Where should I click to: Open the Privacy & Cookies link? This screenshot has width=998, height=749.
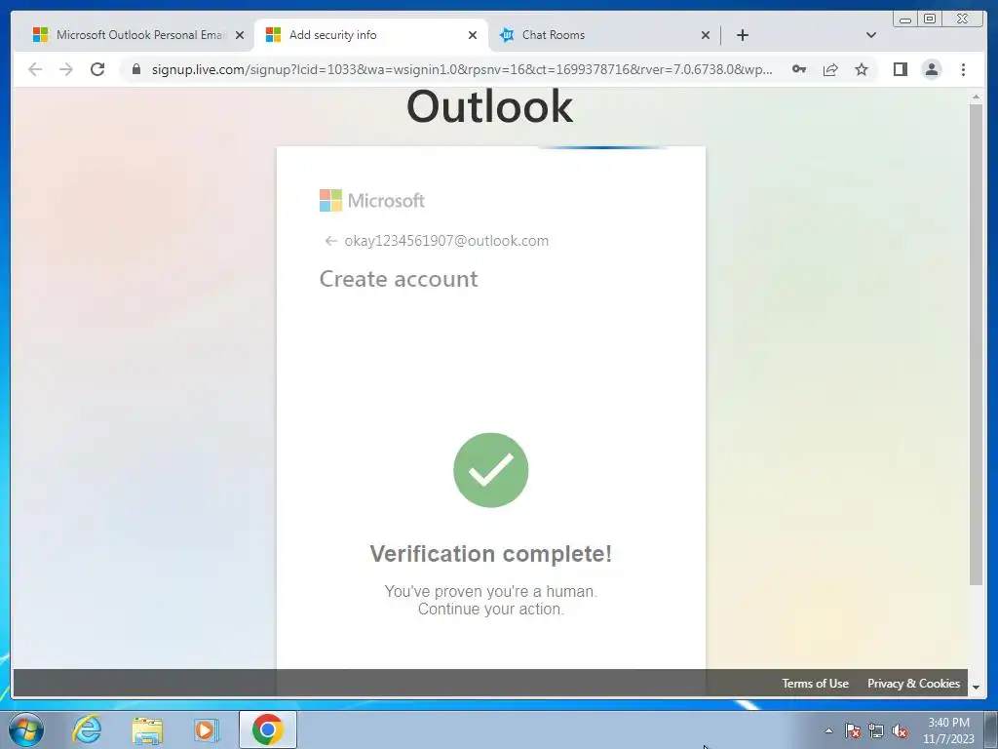pos(913,684)
